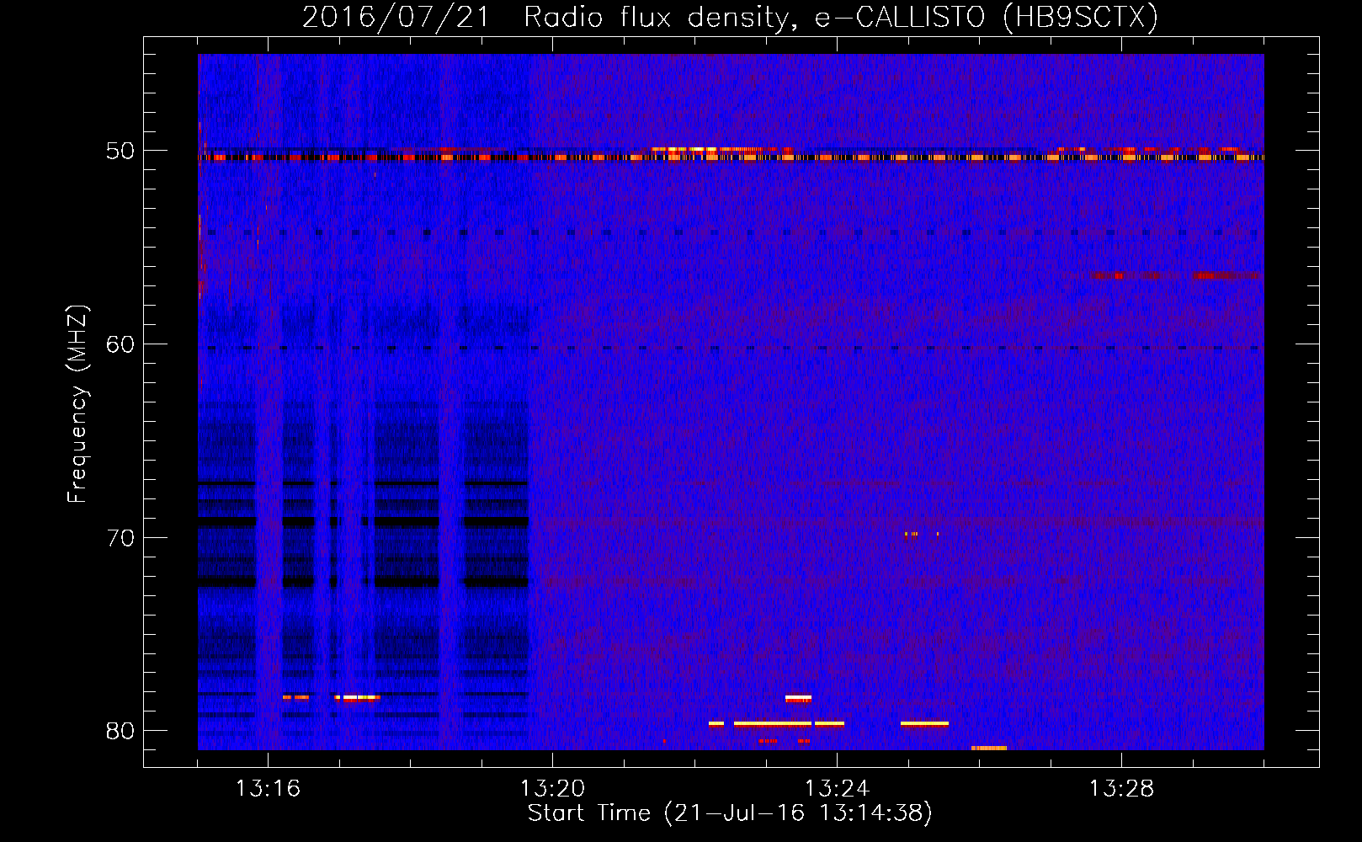The width and height of the screenshot is (1362, 842).
Task: Click the "60" frequency tick label
Action: 120,344
